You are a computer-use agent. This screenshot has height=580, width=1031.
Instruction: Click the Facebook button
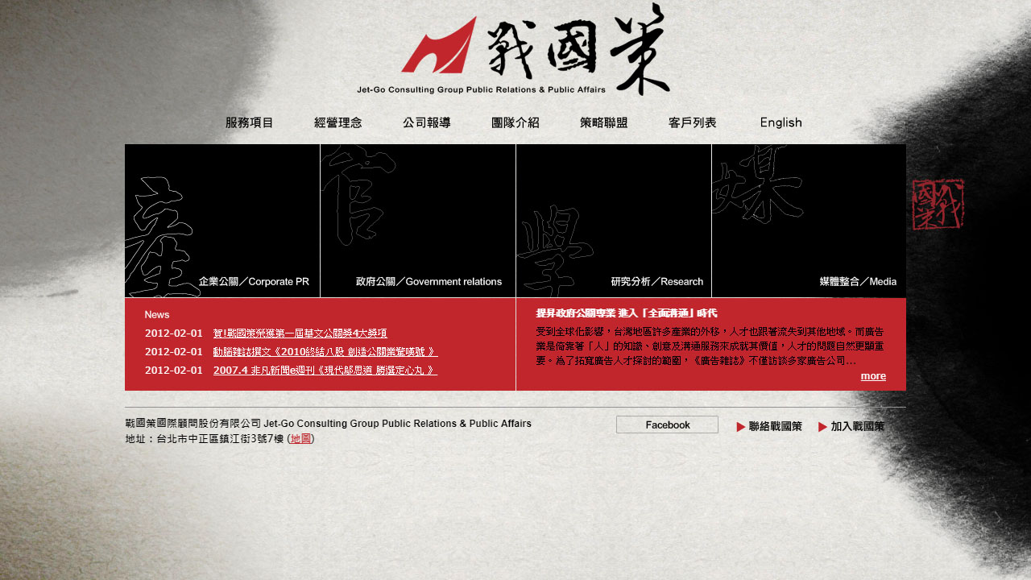pos(667,425)
